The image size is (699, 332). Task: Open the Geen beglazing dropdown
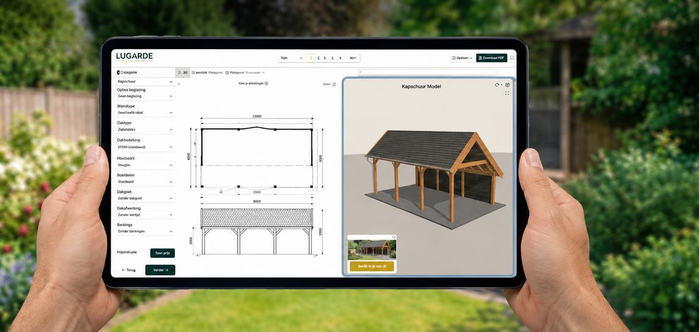point(145,96)
